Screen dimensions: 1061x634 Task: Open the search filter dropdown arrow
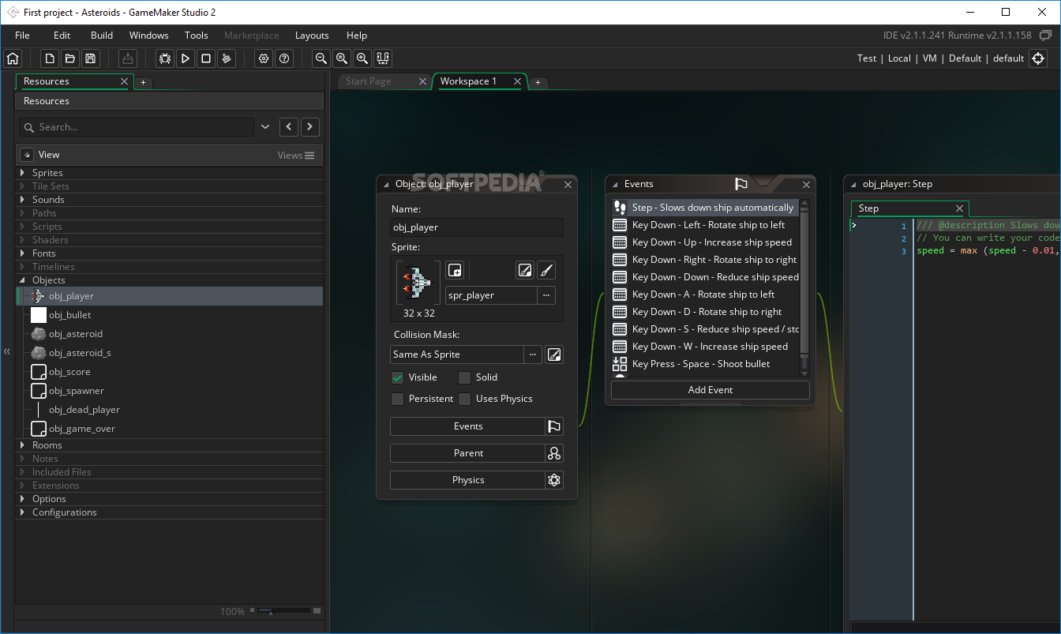265,127
